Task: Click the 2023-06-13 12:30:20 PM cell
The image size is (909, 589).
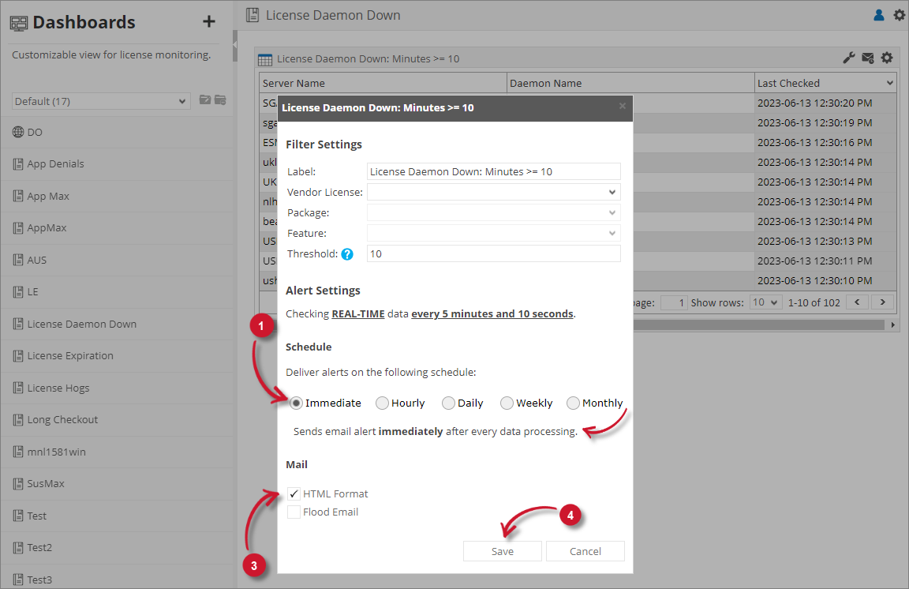Action: pyautogui.click(x=825, y=103)
